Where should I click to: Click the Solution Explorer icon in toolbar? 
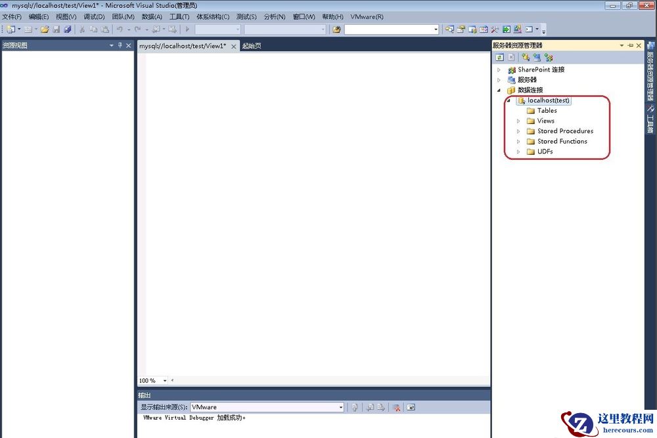coord(449,30)
